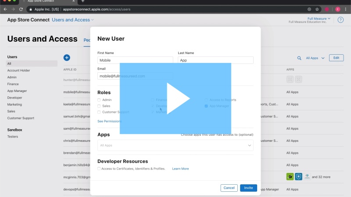Open new browser tab

tap(83, 1)
